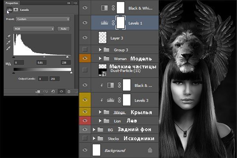
Task: Expand the Woman group
Action: tap(100, 58)
